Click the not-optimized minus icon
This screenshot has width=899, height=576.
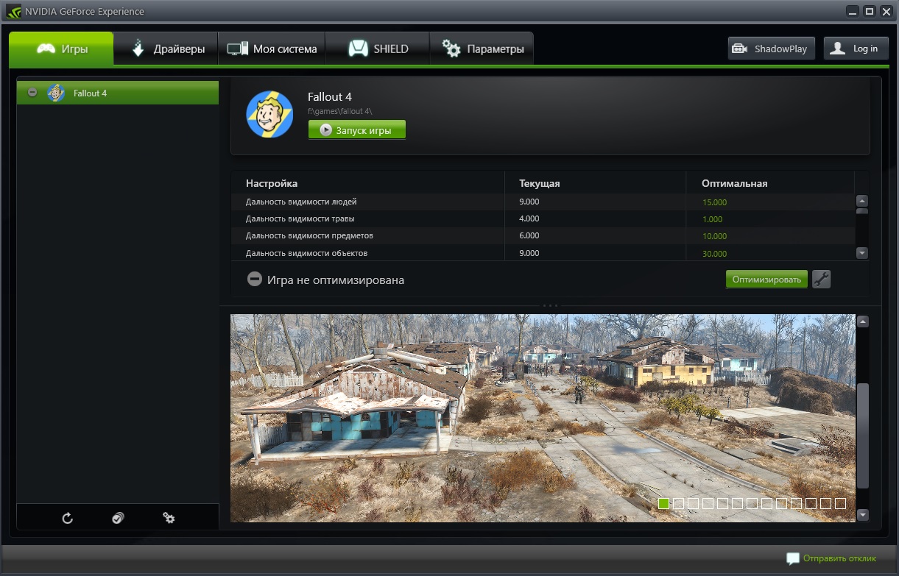pyautogui.click(x=254, y=280)
